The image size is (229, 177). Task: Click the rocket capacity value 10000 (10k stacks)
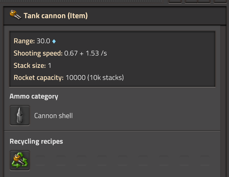point(95,78)
